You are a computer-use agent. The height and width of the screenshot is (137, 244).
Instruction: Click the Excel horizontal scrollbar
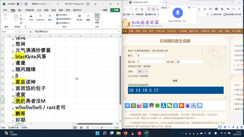click(x=95, y=124)
